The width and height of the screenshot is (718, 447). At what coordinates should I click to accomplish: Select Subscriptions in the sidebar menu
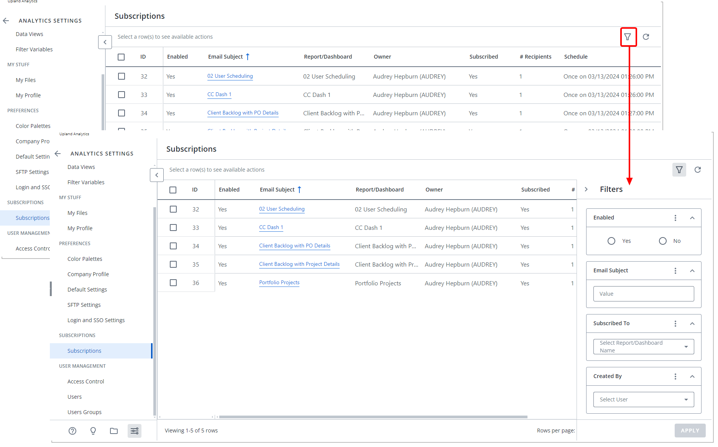[x=84, y=350]
